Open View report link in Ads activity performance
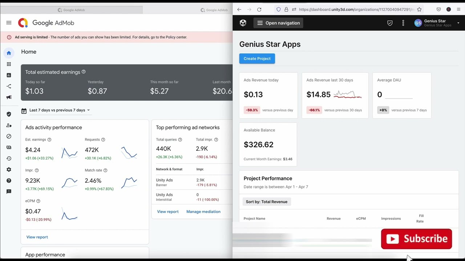 tap(37, 237)
